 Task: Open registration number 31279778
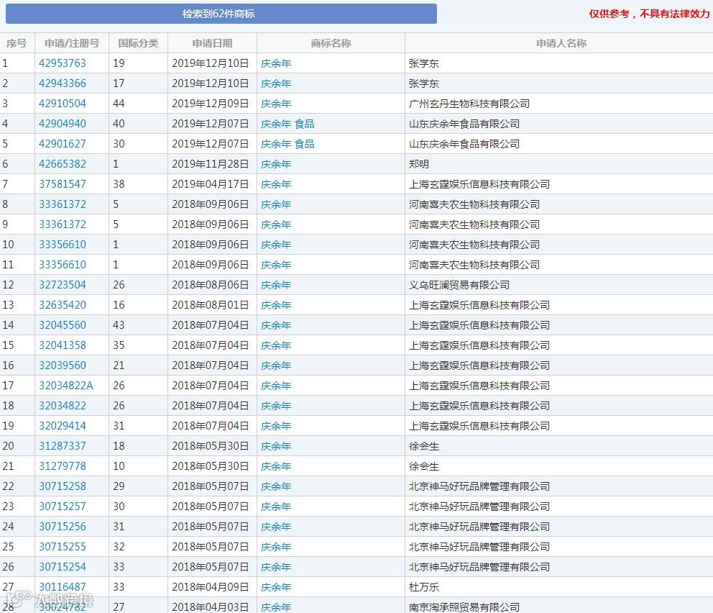click(x=63, y=466)
